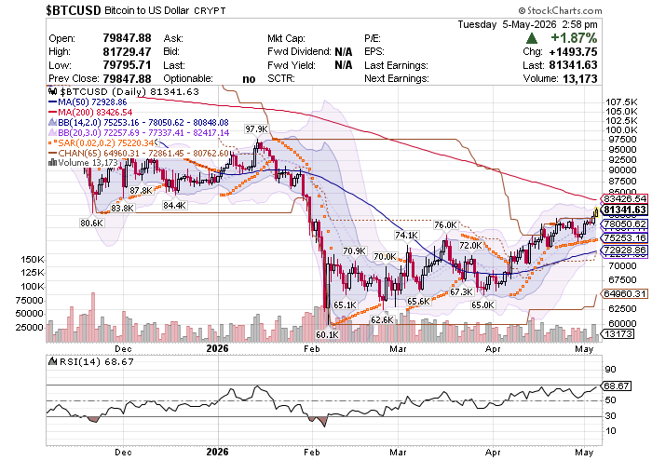Click the 68.67 RSI axis tag
The image size is (652, 460).
click(x=617, y=386)
